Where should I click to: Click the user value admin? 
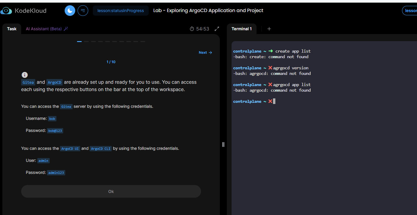pyautogui.click(x=43, y=161)
